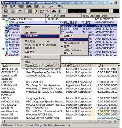Select the ADVAPI32.dll row
122x128 pixels.
click(59, 69)
